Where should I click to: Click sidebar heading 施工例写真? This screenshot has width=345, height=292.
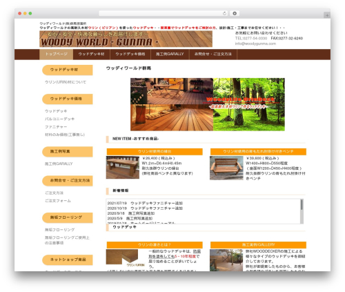68,152
